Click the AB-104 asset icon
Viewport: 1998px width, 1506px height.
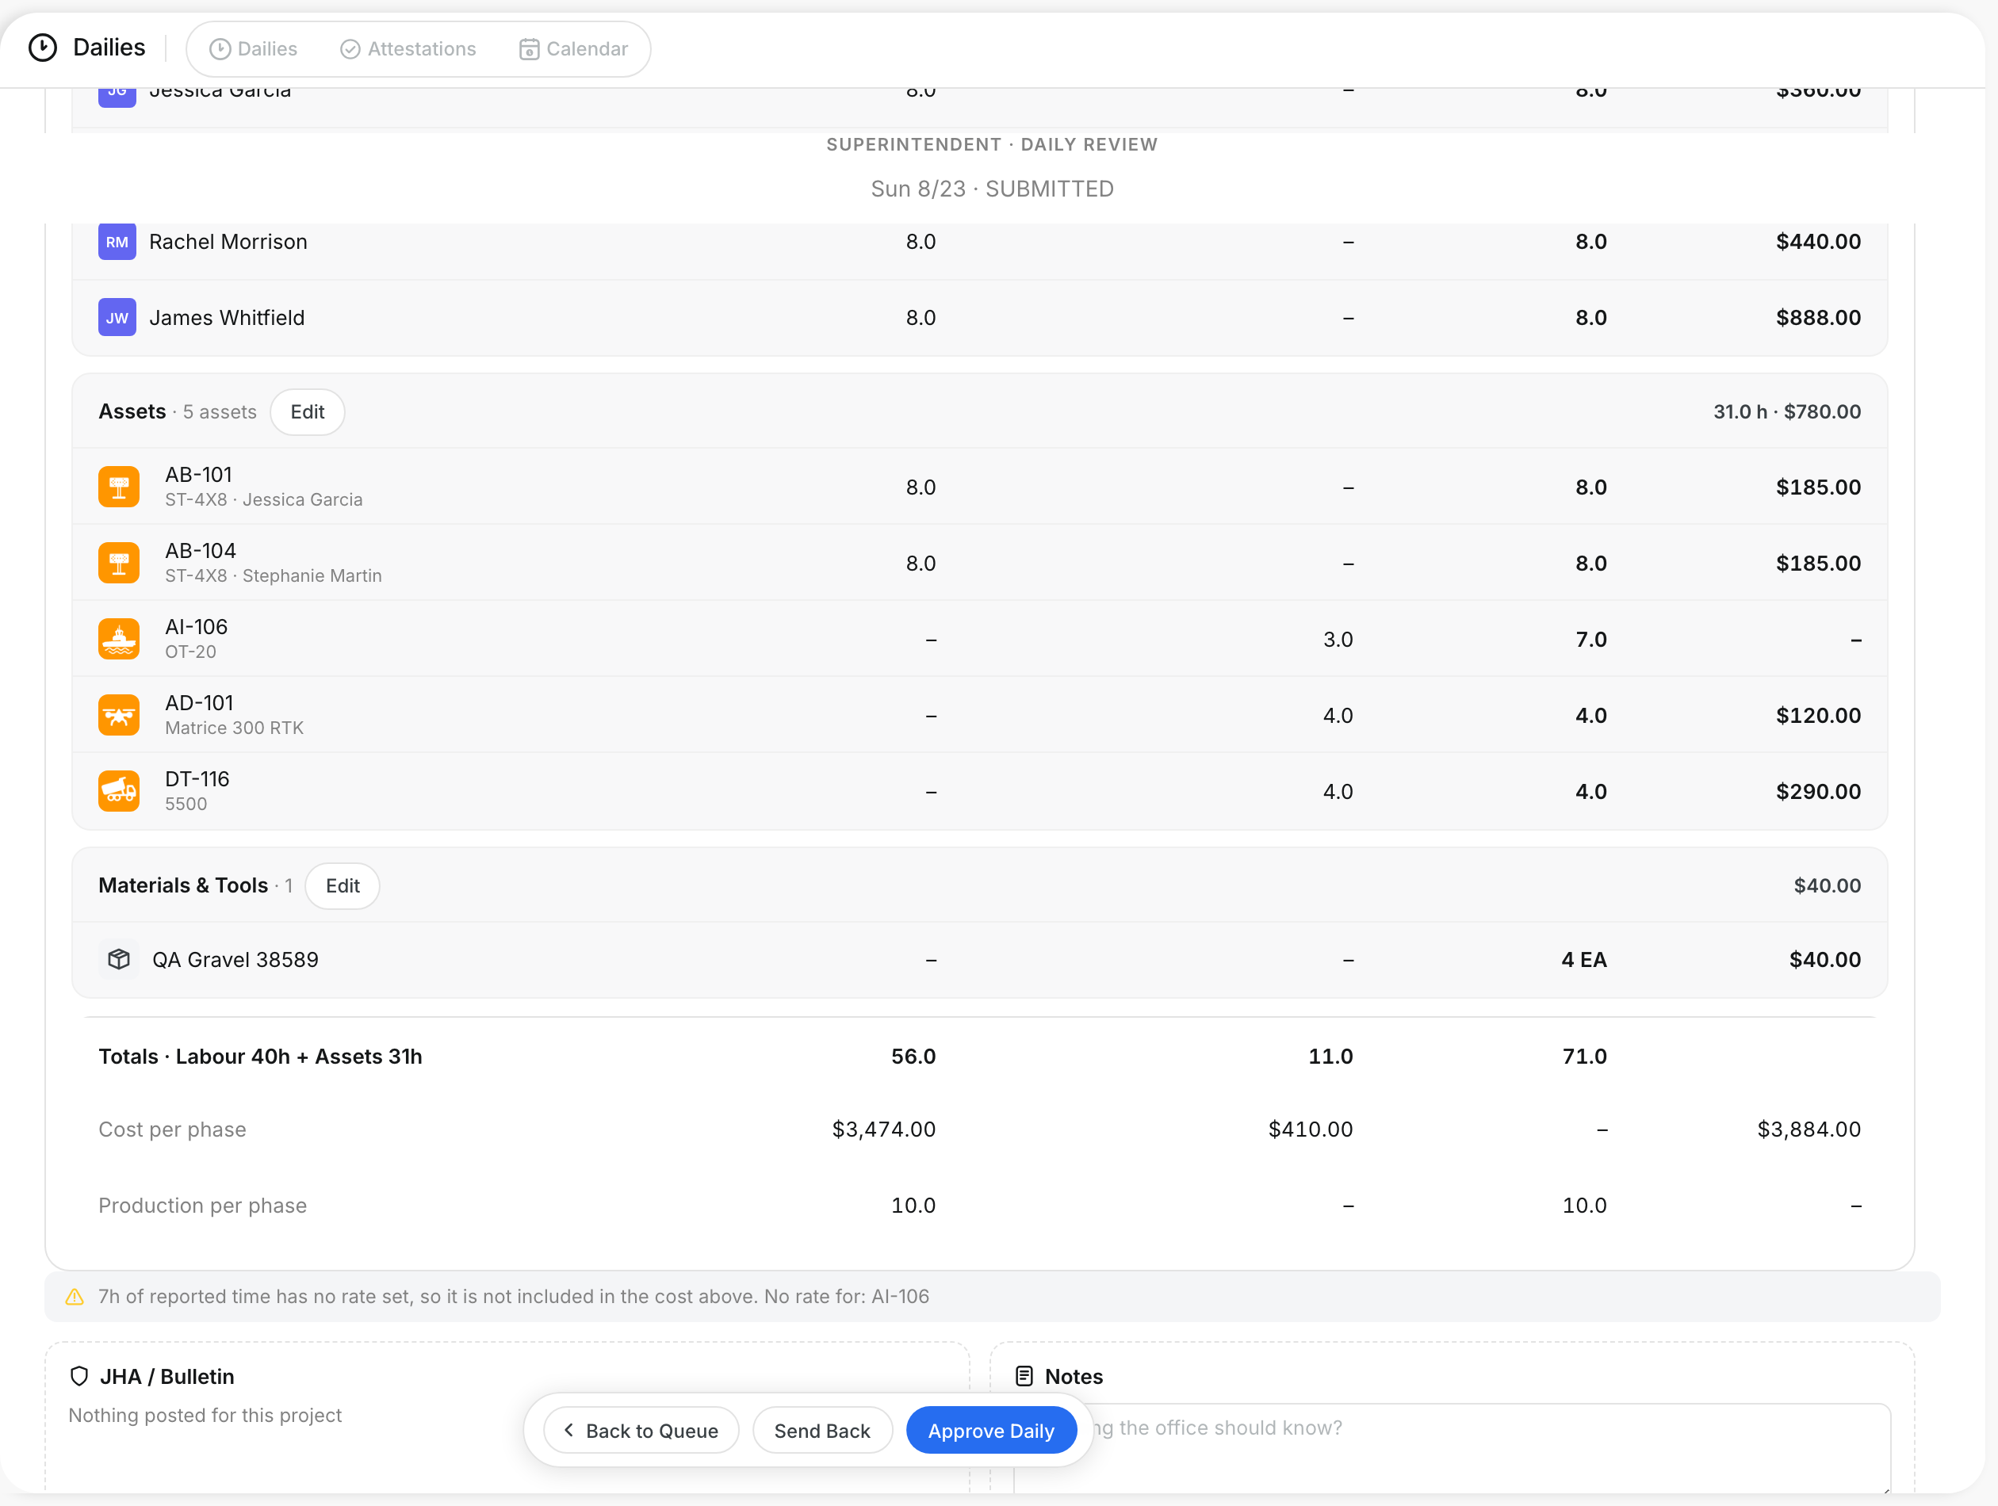[118, 563]
